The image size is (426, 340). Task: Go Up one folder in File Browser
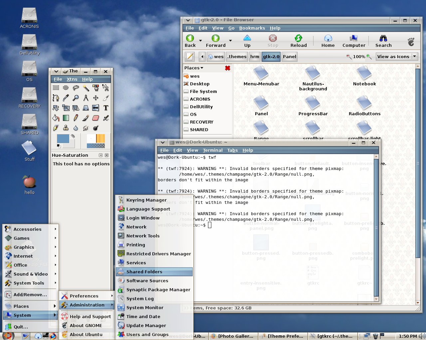point(247,41)
